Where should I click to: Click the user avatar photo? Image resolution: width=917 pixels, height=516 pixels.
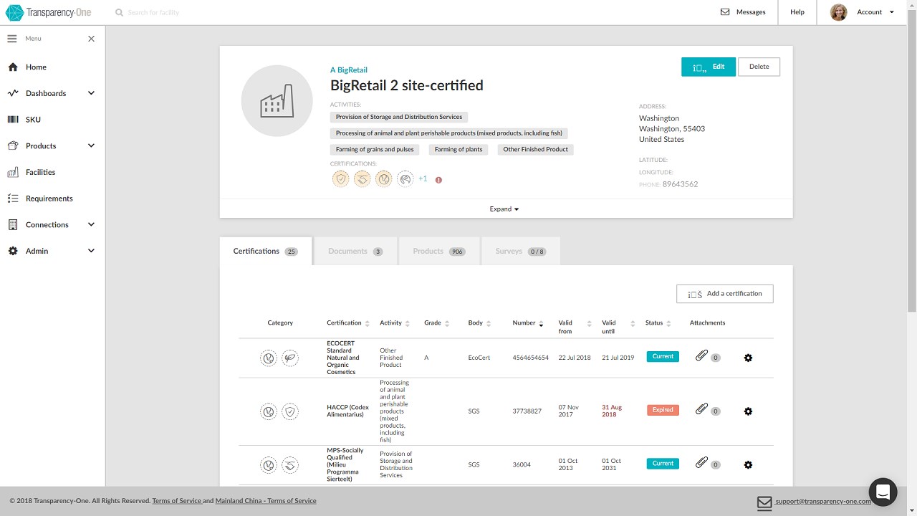coord(838,12)
